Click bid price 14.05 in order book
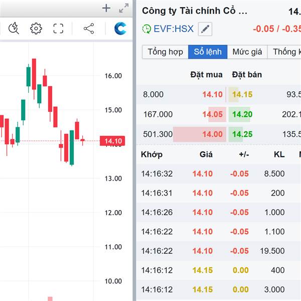301x301 pixels. point(212,114)
